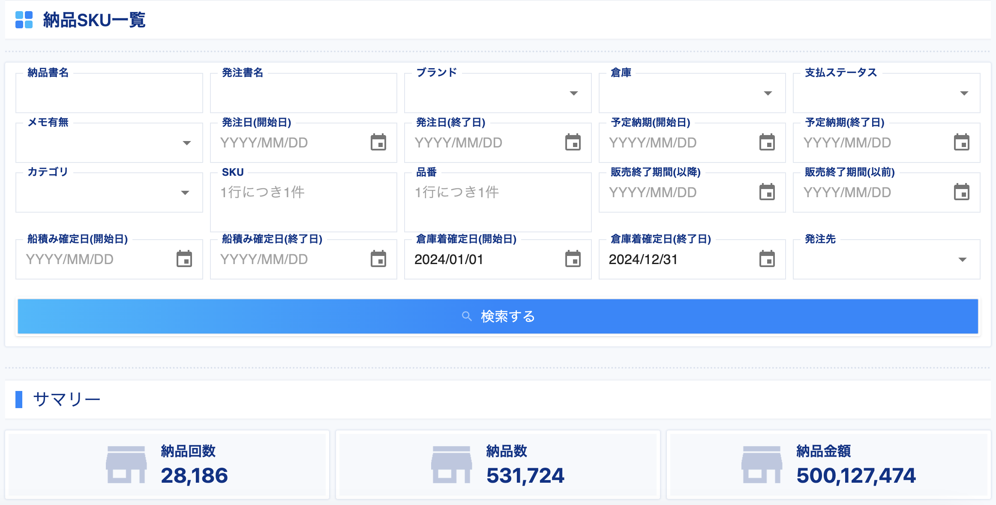
Task: Open calendar for 発注日(終了日)
Action: pyautogui.click(x=573, y=142)
